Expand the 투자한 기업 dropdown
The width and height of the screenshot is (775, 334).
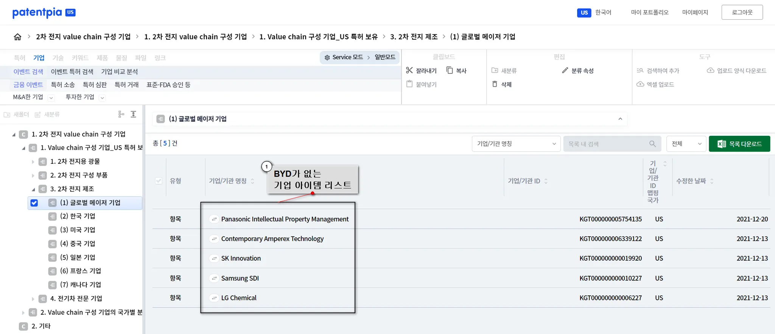102,98
